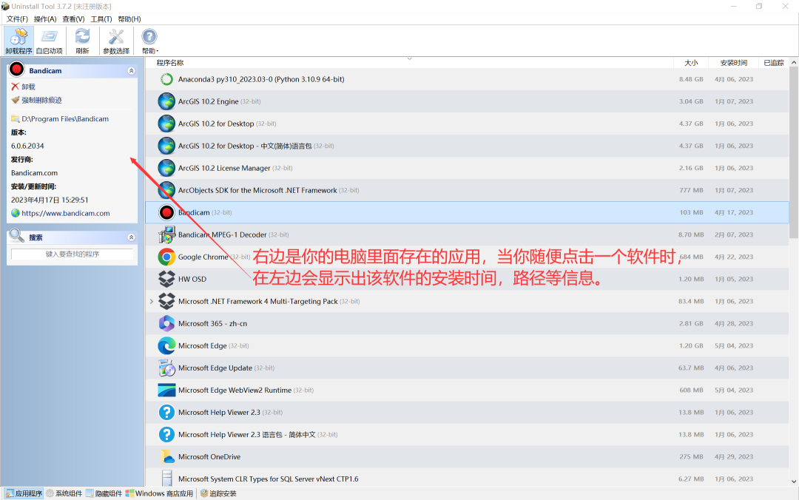Click the red Bandicam icon in sidebar header

[17, 70]
